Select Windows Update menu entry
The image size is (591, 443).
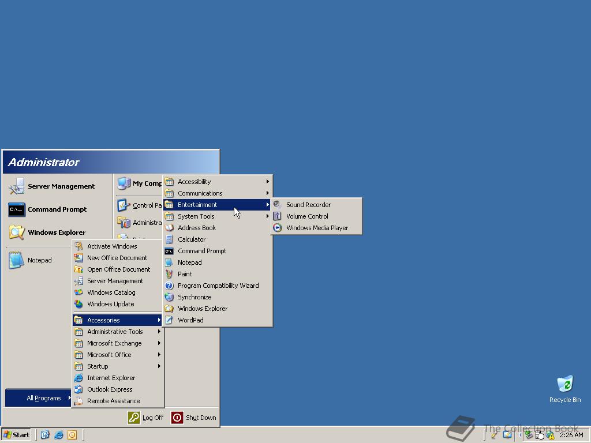(110, 304)
